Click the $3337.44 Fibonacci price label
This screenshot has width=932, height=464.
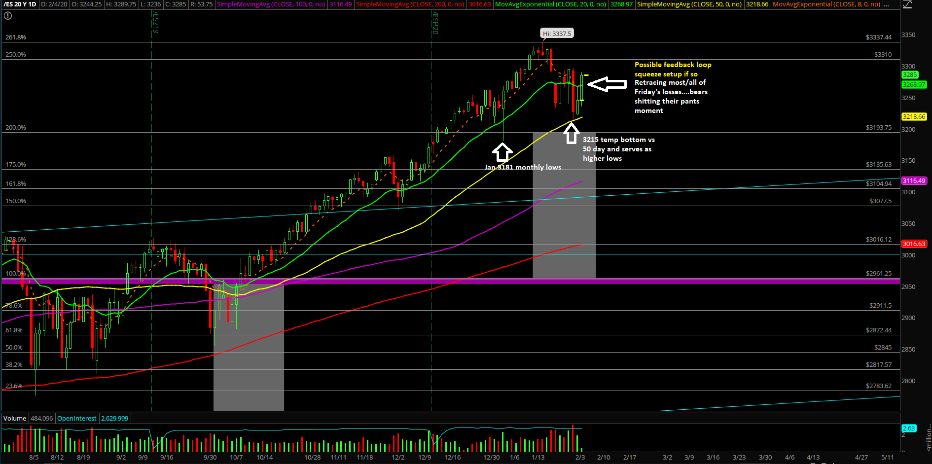click(879, 37)
